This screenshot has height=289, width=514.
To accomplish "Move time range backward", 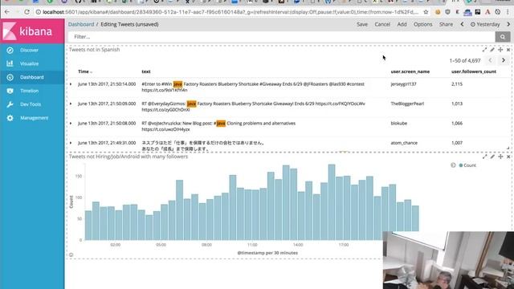I will pyautogui.click(x=462, y=24).
